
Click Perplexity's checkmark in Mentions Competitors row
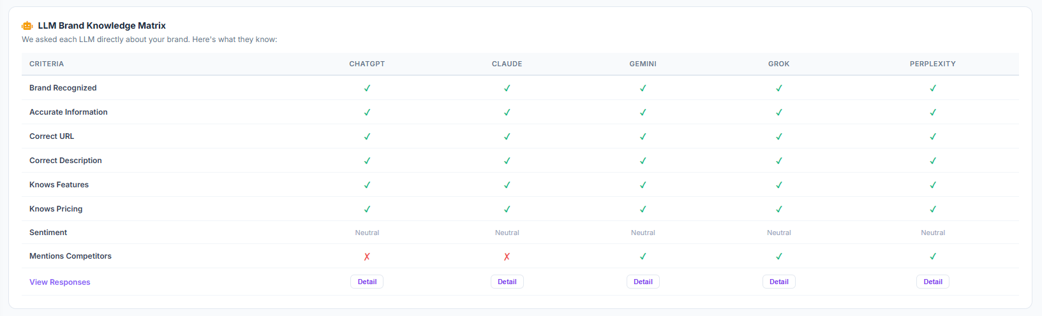pyautogui.click(x=933, y=257)
